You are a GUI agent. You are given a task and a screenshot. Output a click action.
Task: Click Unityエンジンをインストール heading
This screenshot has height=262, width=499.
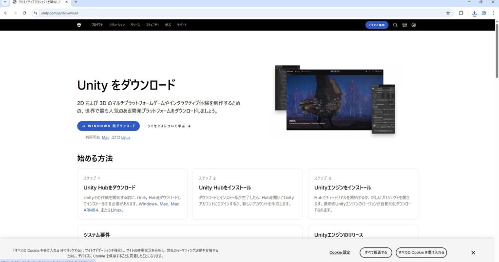(343, 187)
